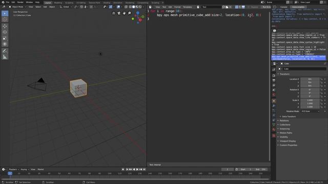The width and height of the screenshot is (328, 184).
Task: Click the play animation button
Action: (137, 169)
